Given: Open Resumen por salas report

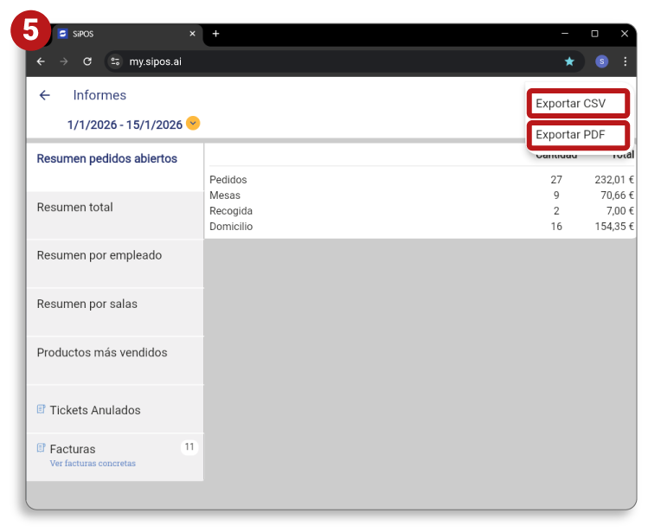Looking at the screenshot, I should click(x=87, y=304).
